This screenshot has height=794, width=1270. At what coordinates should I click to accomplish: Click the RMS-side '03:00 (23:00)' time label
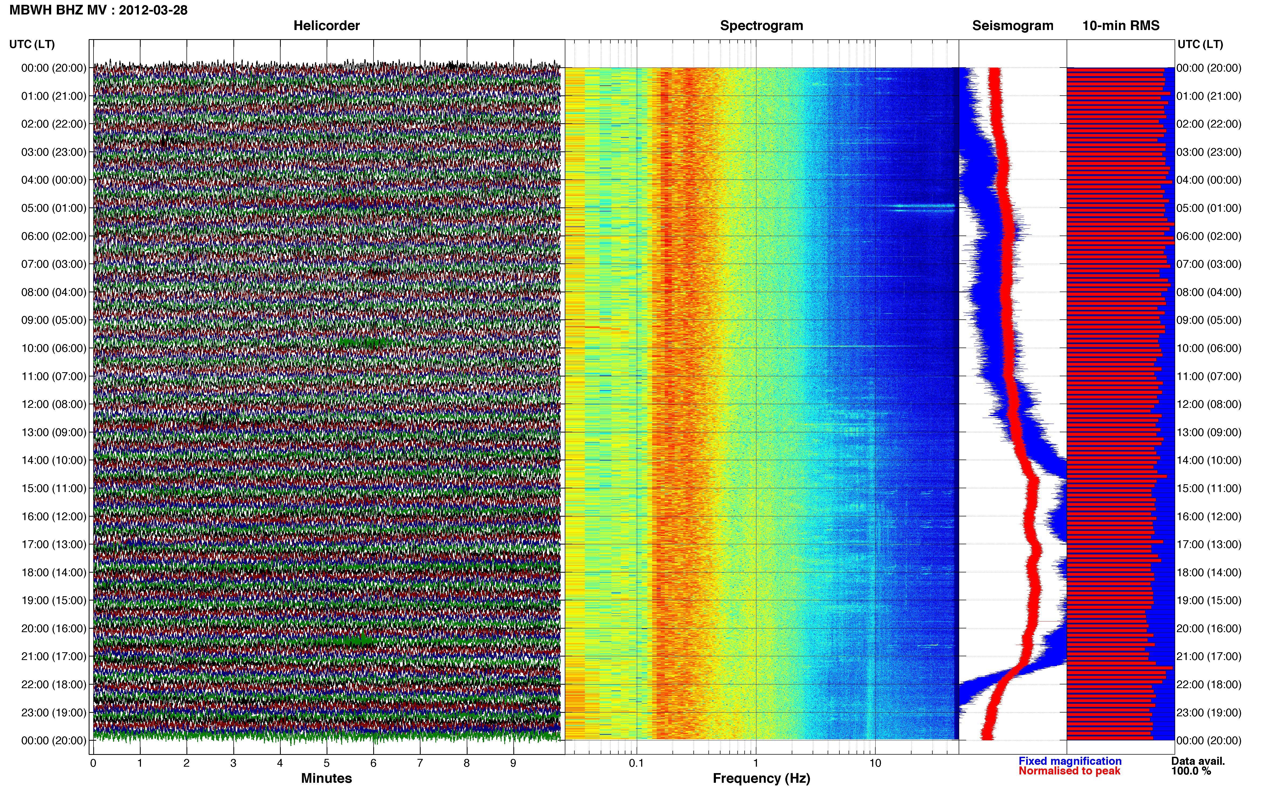pyautogui.click(x=1209, y=152)
